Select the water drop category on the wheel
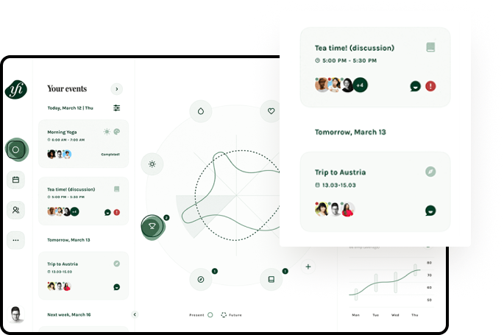 (x=200, y=110)
